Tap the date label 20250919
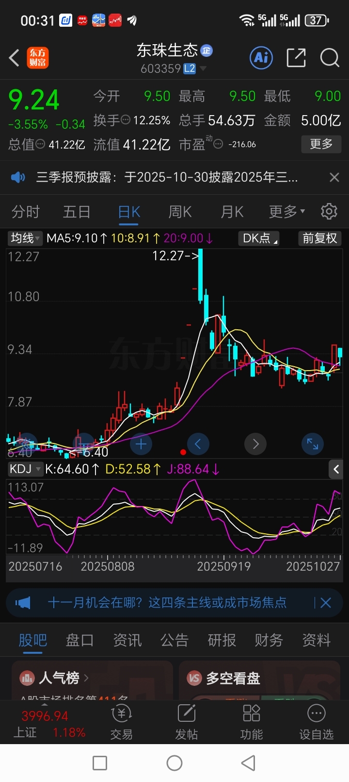Viewport: 349px width, 782px height. (x=224, y=566)
